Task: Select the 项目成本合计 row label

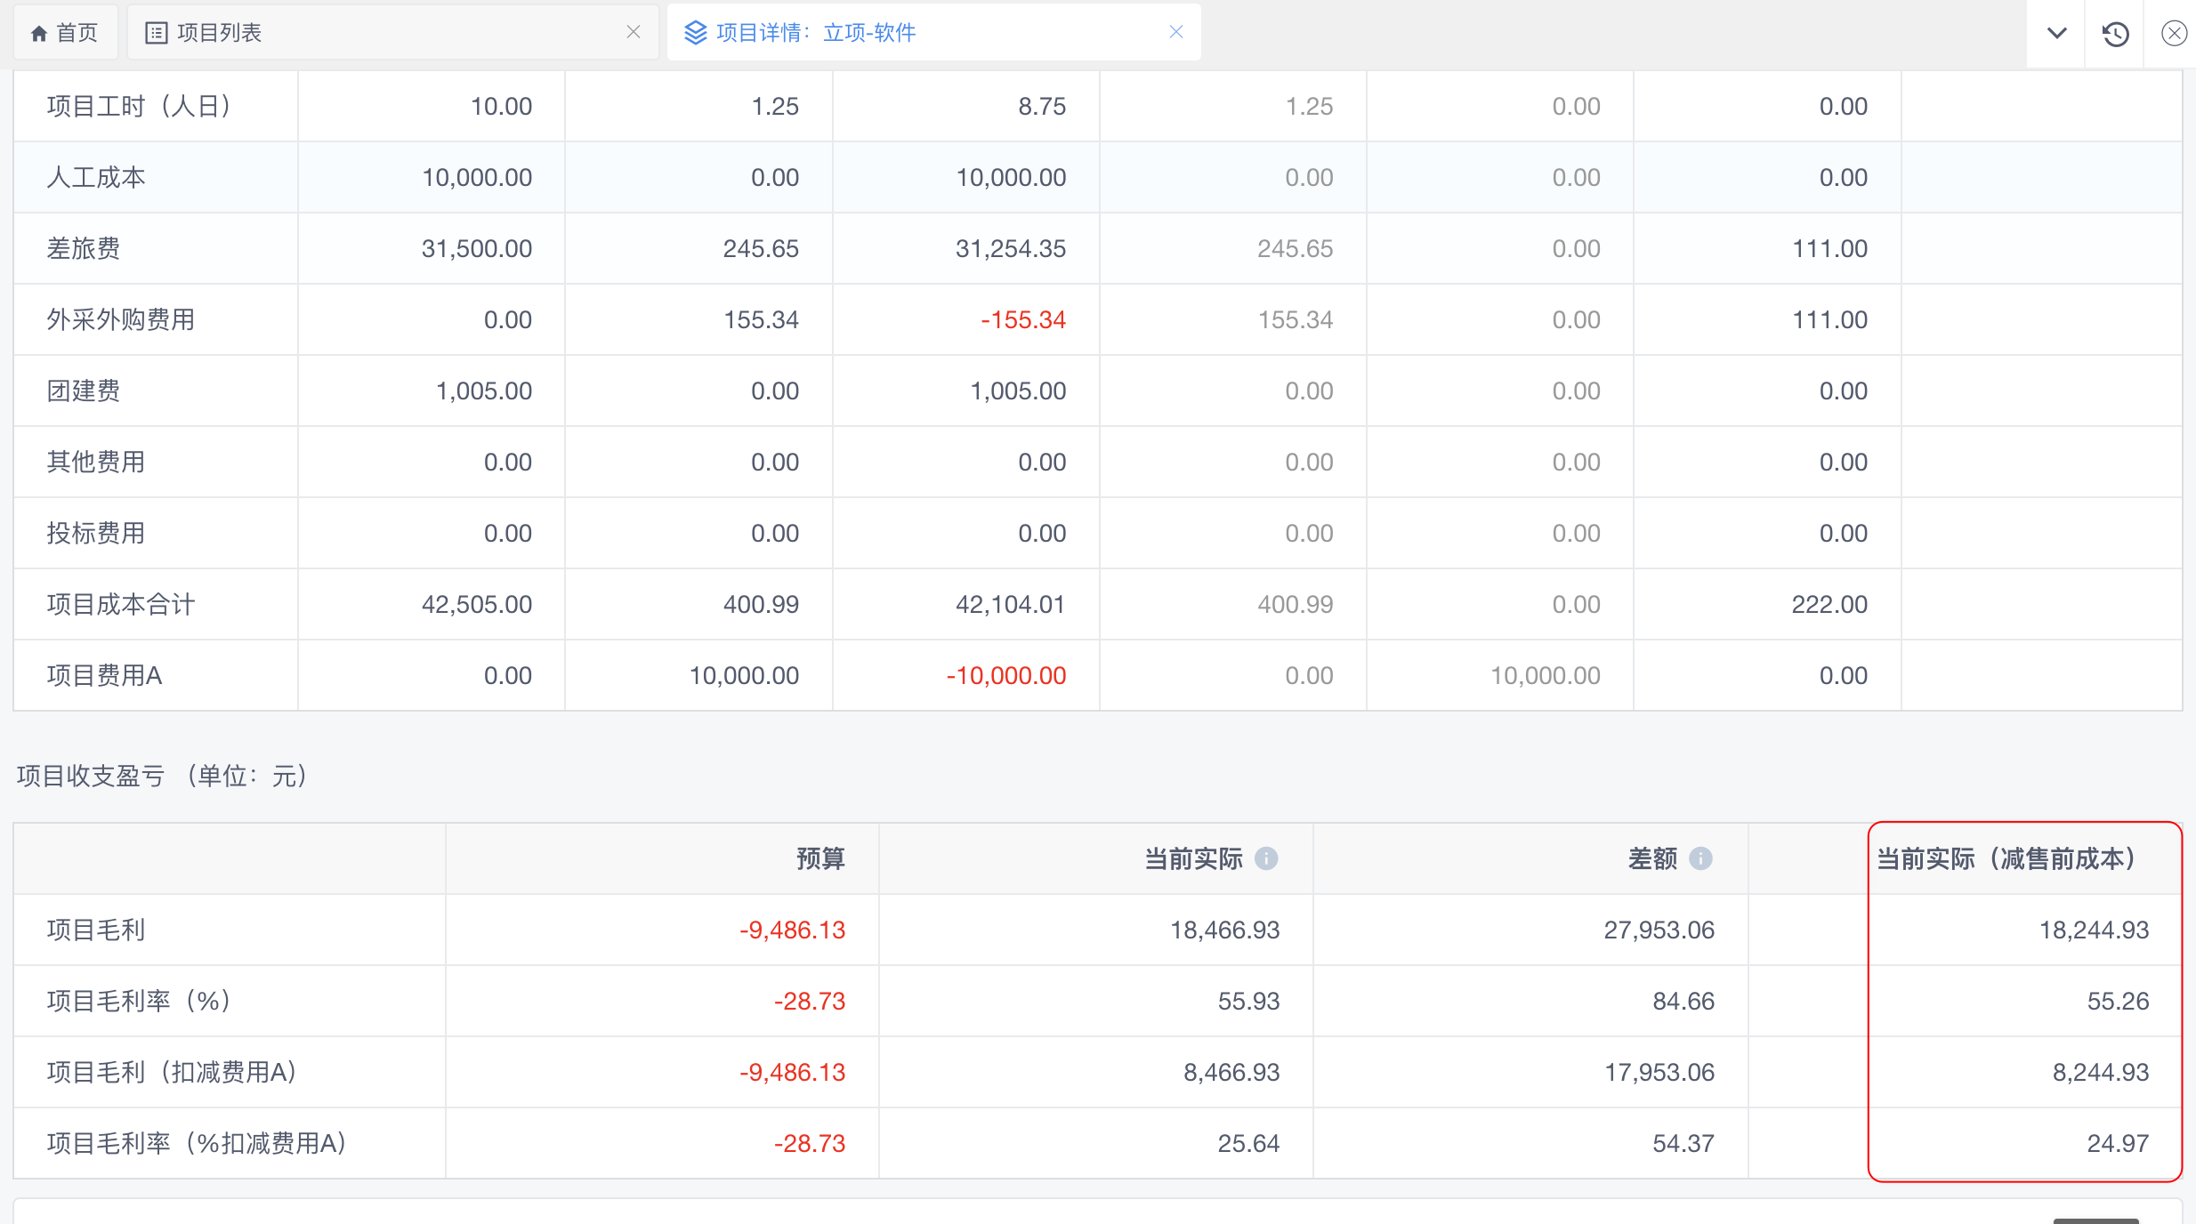Action: tap(121, 604)
